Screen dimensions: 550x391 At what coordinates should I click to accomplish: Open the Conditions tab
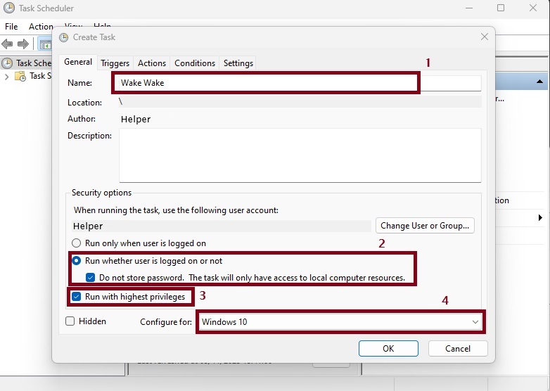pyautogui.click(x=195, y=63)
